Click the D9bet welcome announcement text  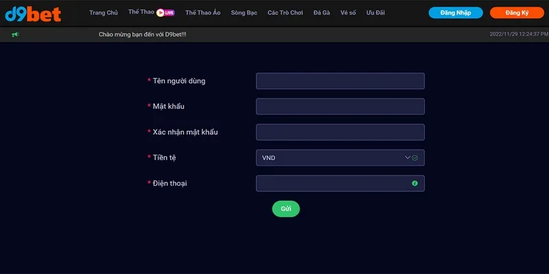click(x=143, y=34)
